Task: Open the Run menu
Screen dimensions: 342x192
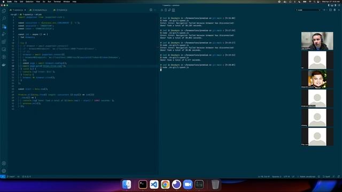Action: click(49, 2)
